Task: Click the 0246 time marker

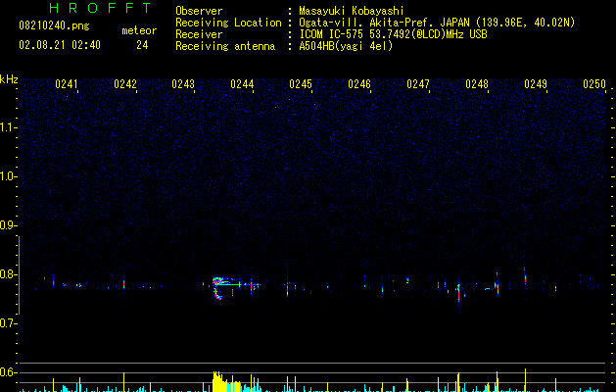Action: point(359,84)
